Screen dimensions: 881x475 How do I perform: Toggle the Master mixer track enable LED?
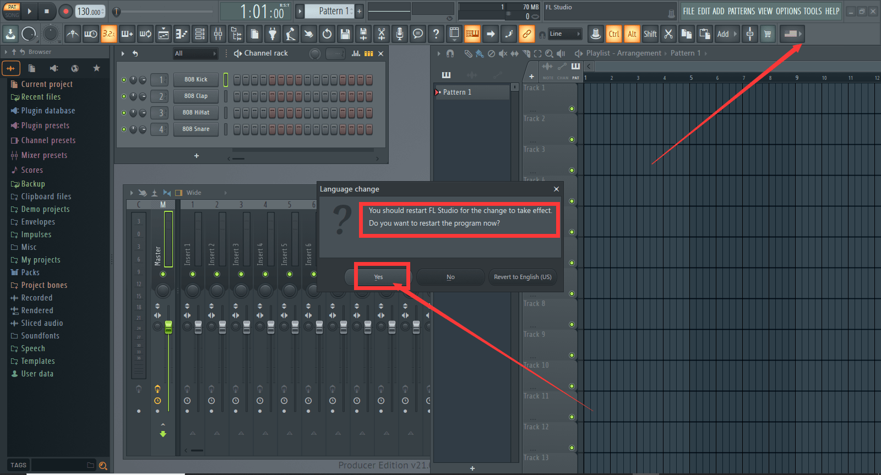click(x=163, y=274)
